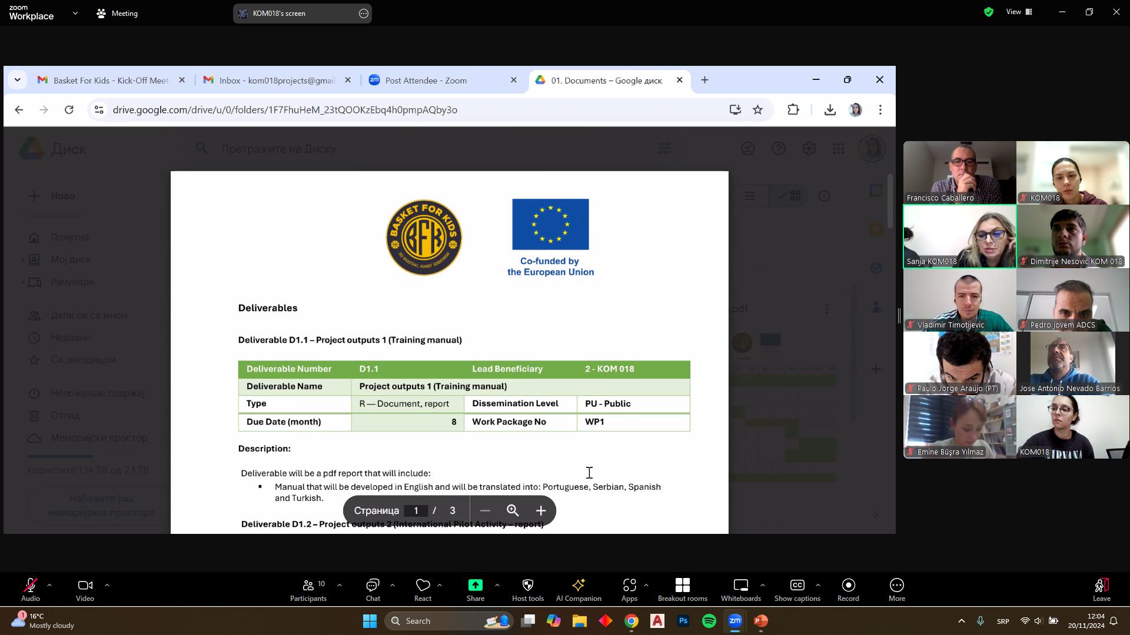1130x635 pixels.
Task: Show hidden system tray icons
Action: 962,621
